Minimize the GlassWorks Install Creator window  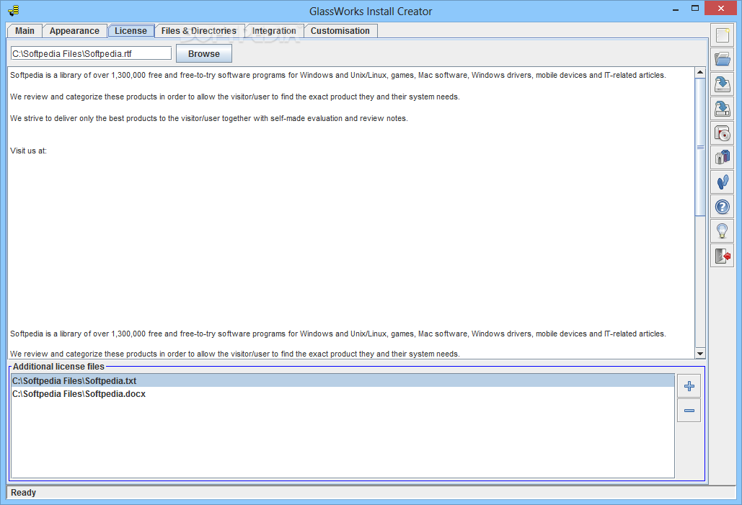pos(676,9)
